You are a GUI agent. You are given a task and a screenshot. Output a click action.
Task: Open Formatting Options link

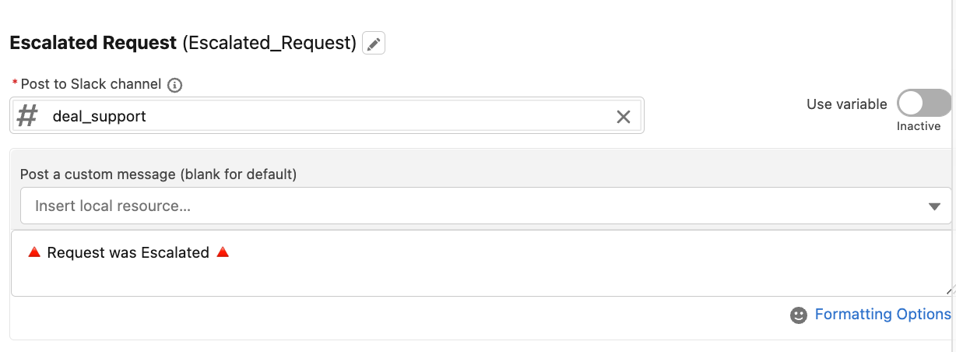[x=883, y=314]
